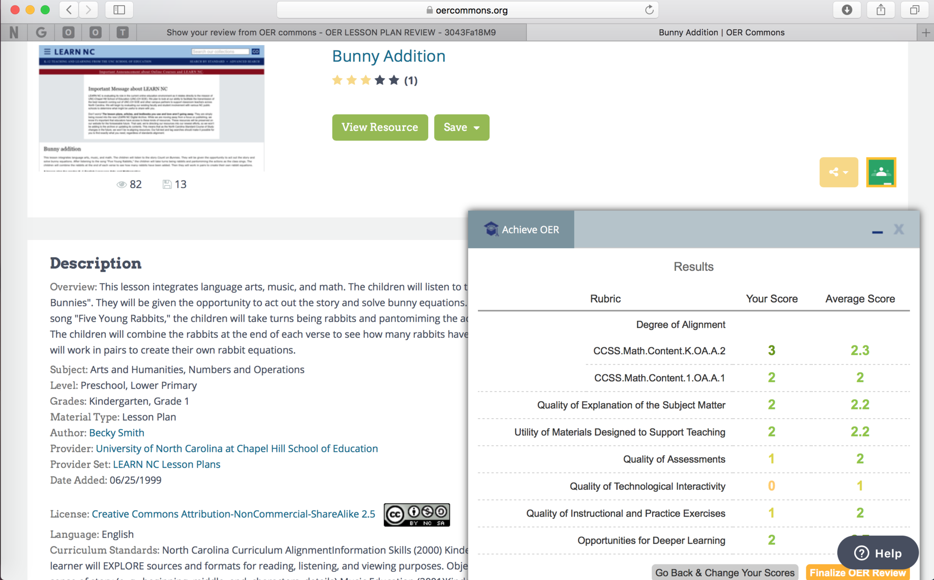Open the yellow share dropdown
Screen dimensions: 934x580
[838, 172]
